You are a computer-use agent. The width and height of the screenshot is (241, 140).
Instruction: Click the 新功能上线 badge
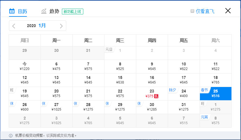[73, 12]
